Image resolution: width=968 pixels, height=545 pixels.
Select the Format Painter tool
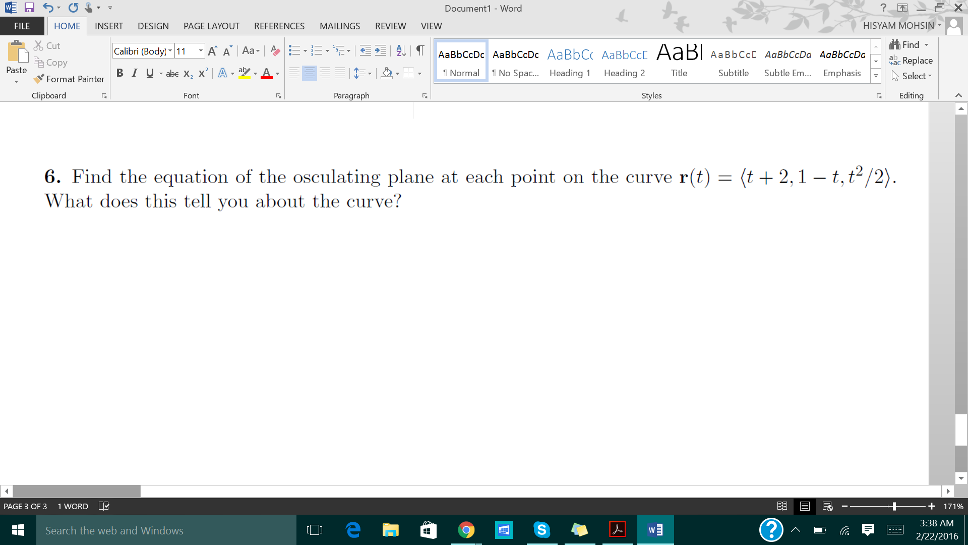(69, 79)
